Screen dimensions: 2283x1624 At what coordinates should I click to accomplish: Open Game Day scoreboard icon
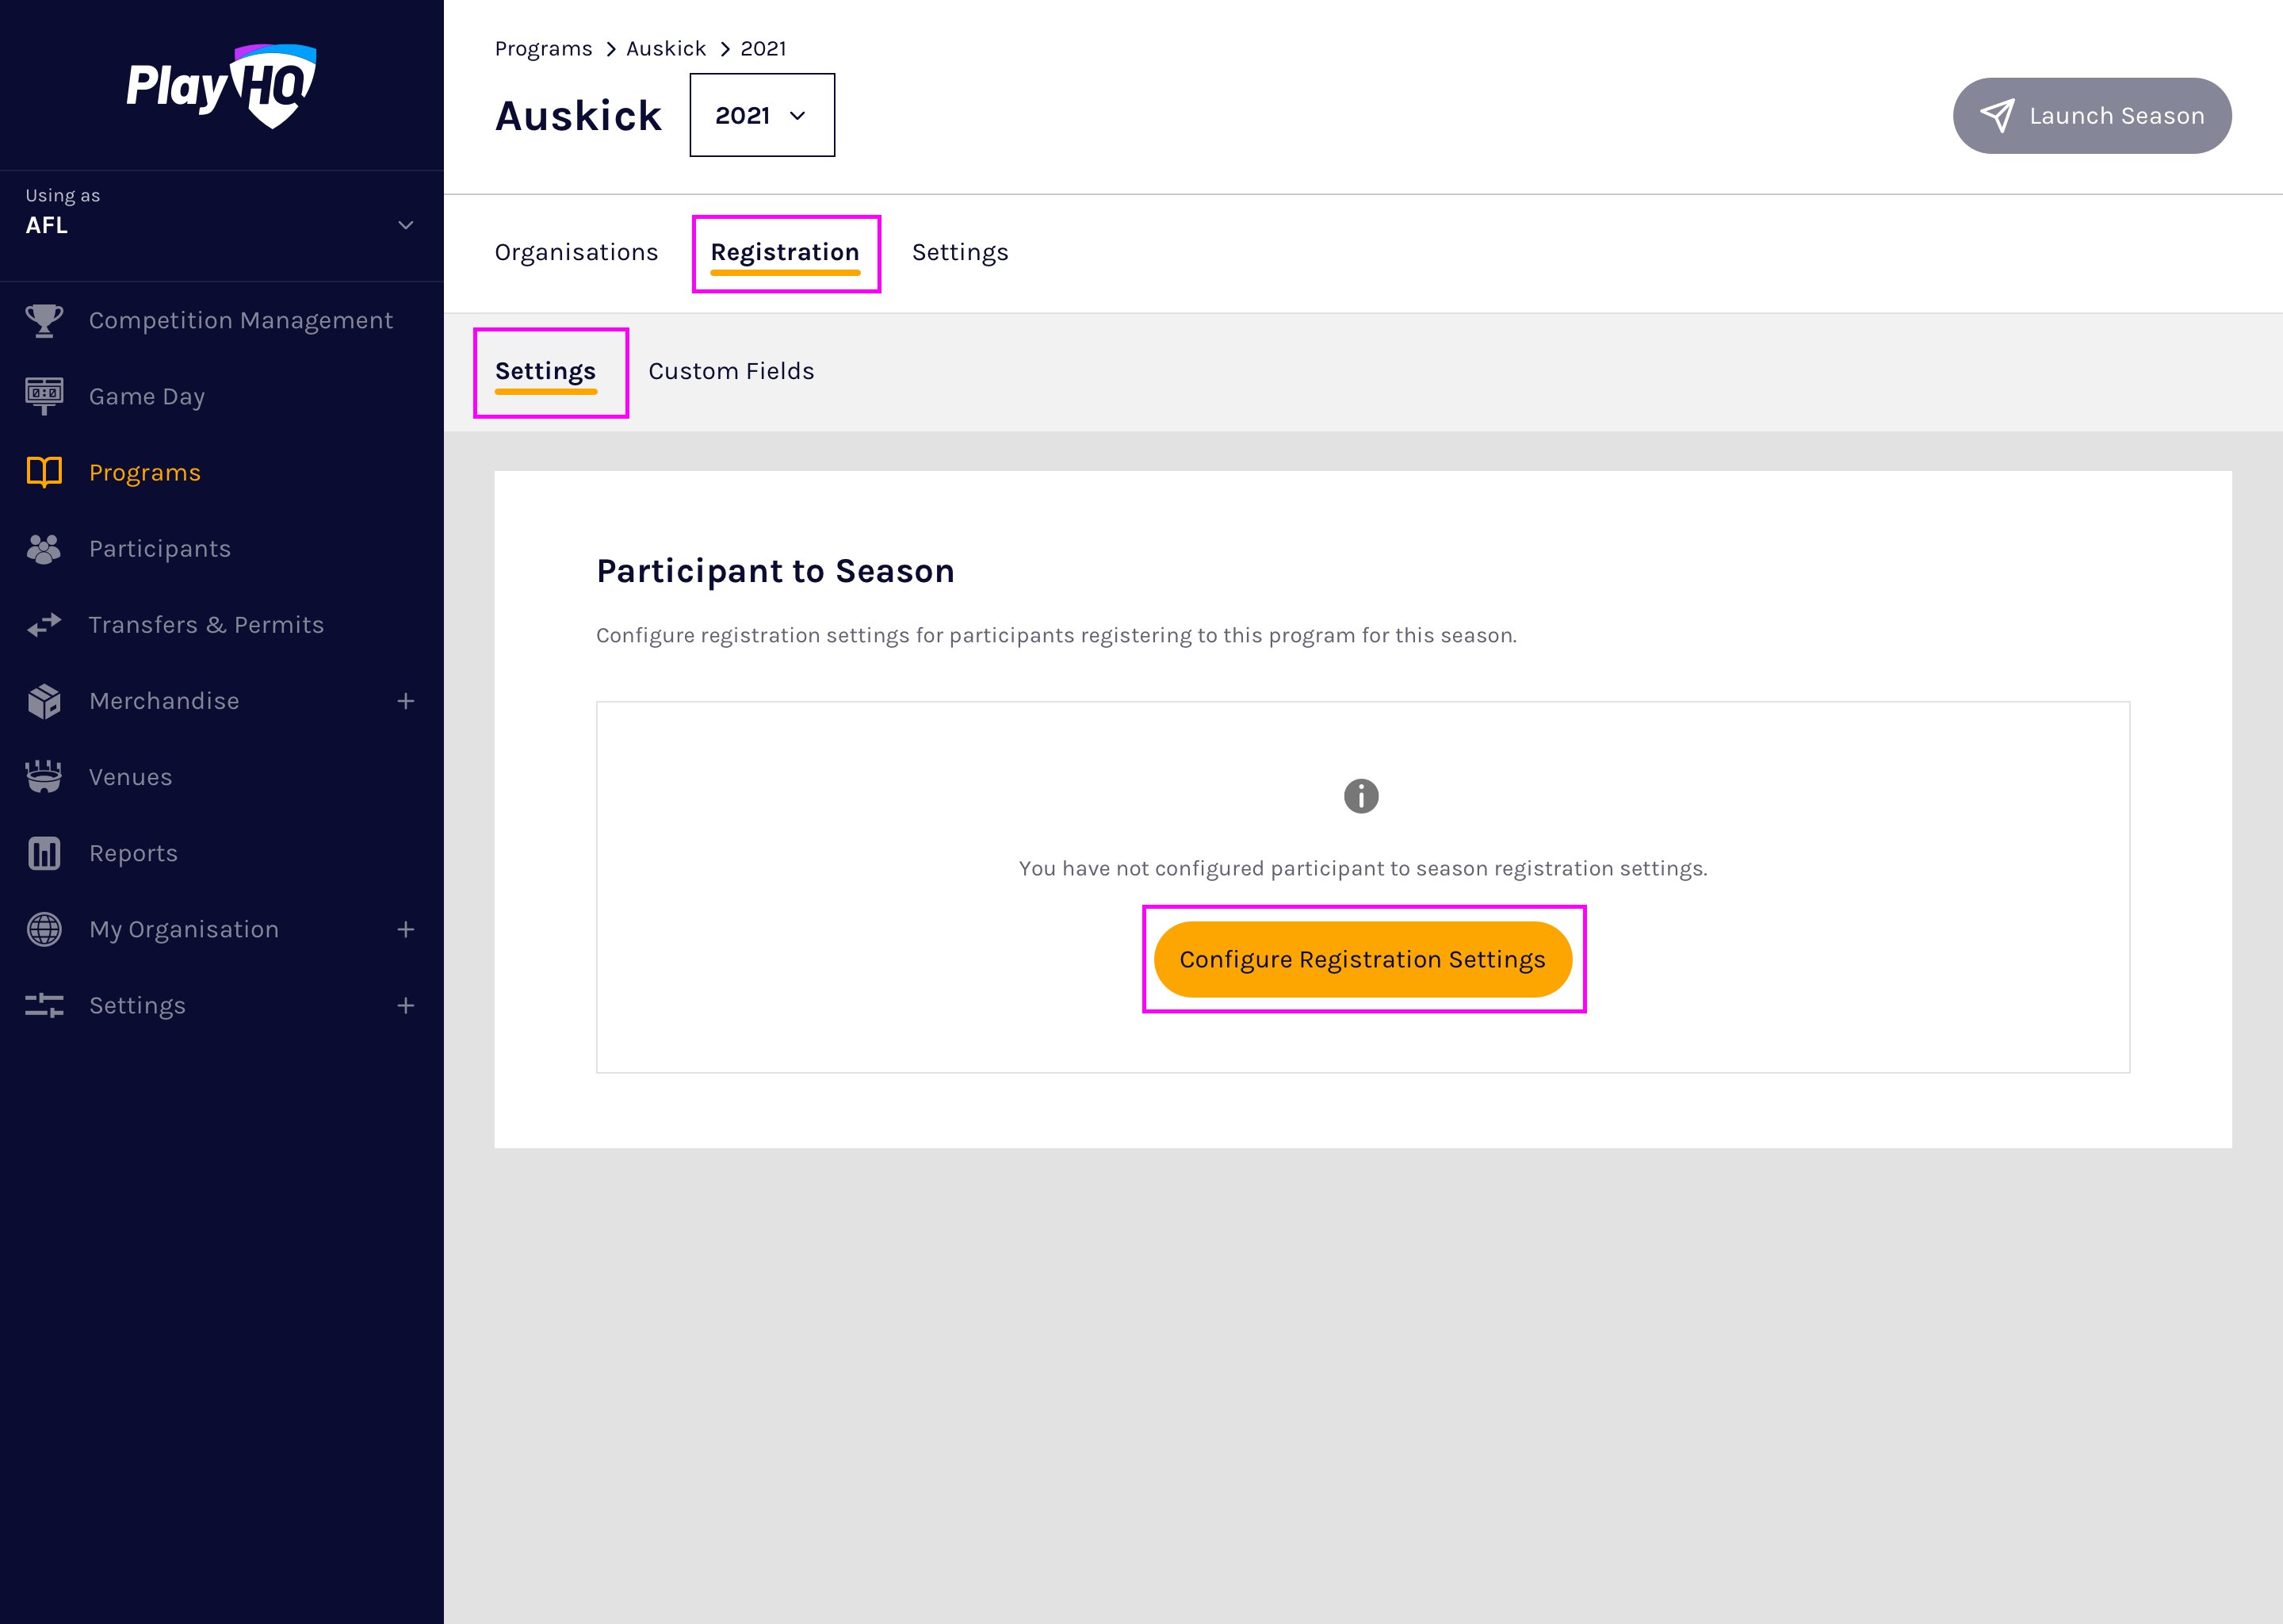click(44, 396)
